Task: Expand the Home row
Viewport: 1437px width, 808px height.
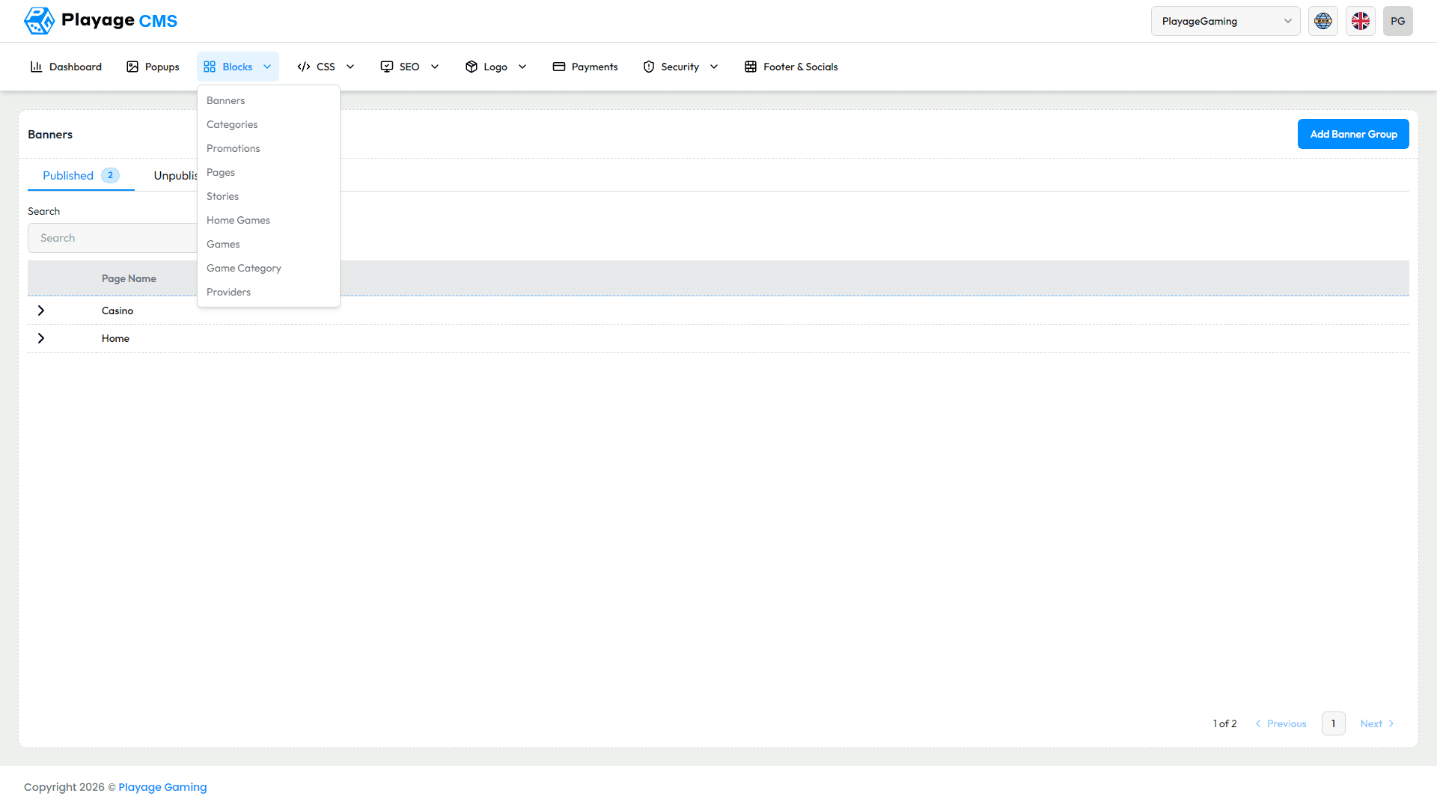Action: (x=41, y=338)
